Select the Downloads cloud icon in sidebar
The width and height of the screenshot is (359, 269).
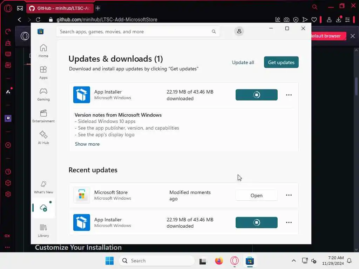(x=43, y=208)
